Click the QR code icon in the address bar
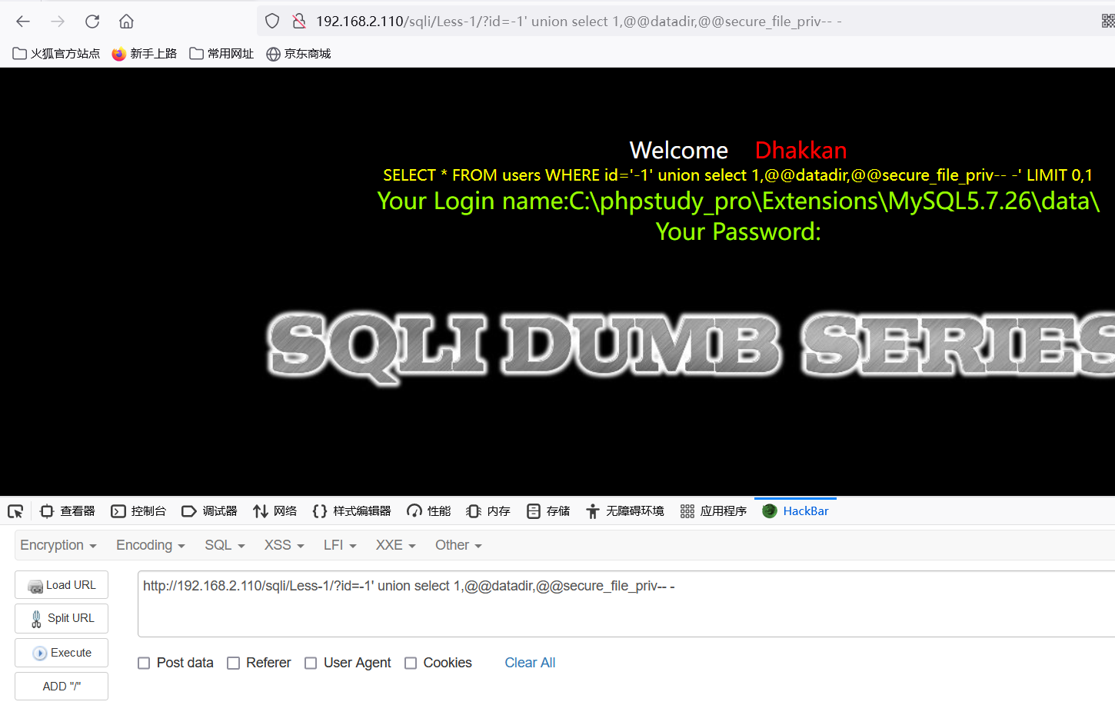The height and width of the screenshot is (725, 1115). tap(1108, 22)
